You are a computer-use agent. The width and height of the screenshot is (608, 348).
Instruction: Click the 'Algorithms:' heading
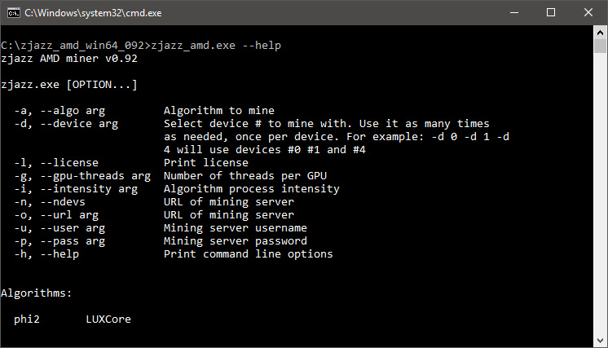37,293
